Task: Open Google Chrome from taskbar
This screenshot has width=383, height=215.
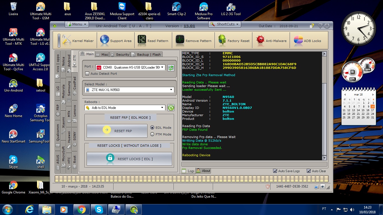Action: pyautogui.click(x=82, y=209)
